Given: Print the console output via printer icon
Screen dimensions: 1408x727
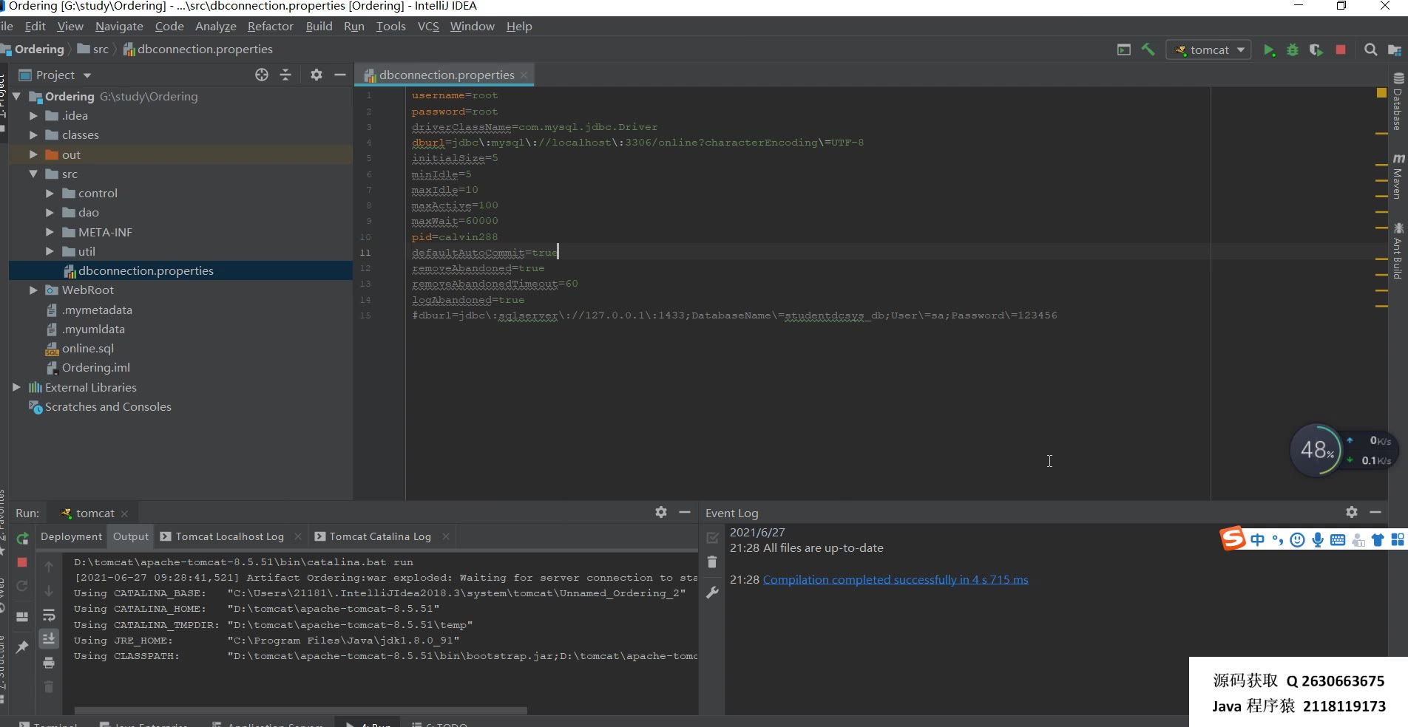Looking at the screenshot, I should [x=49, y=663].
